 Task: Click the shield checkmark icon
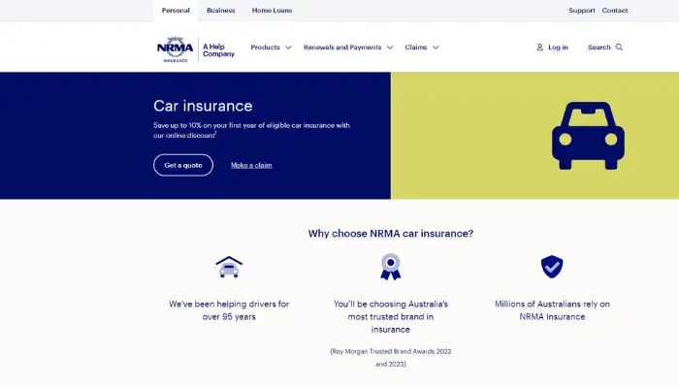tap(552, 267)
